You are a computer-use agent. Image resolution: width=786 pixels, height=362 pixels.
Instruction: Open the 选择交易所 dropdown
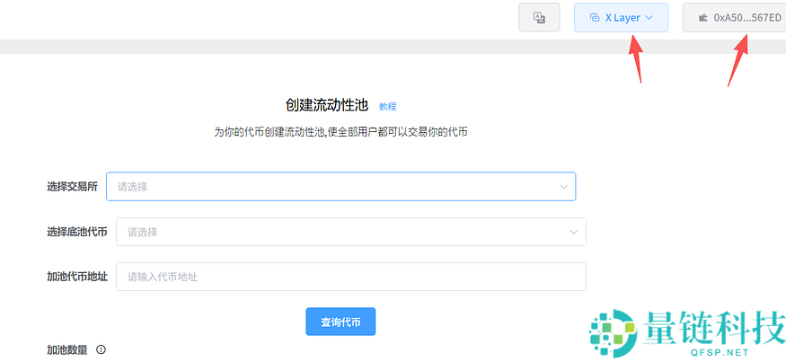tap(340, 187)
